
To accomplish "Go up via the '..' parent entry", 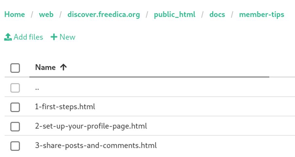I will click(37, 88).
